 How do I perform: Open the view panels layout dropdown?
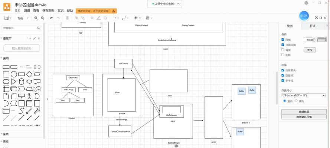click(x=8, y=18)
